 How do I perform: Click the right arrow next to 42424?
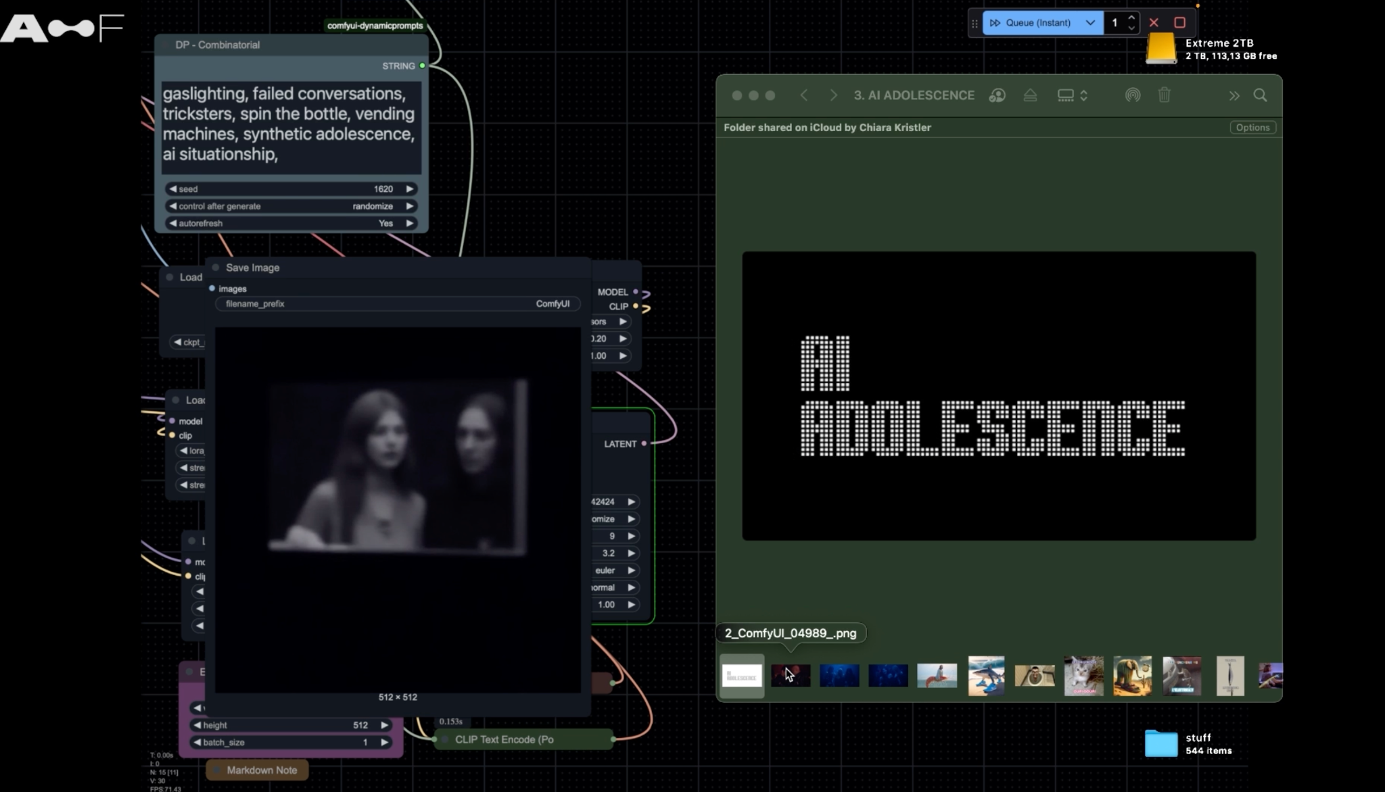coord(631,502)
